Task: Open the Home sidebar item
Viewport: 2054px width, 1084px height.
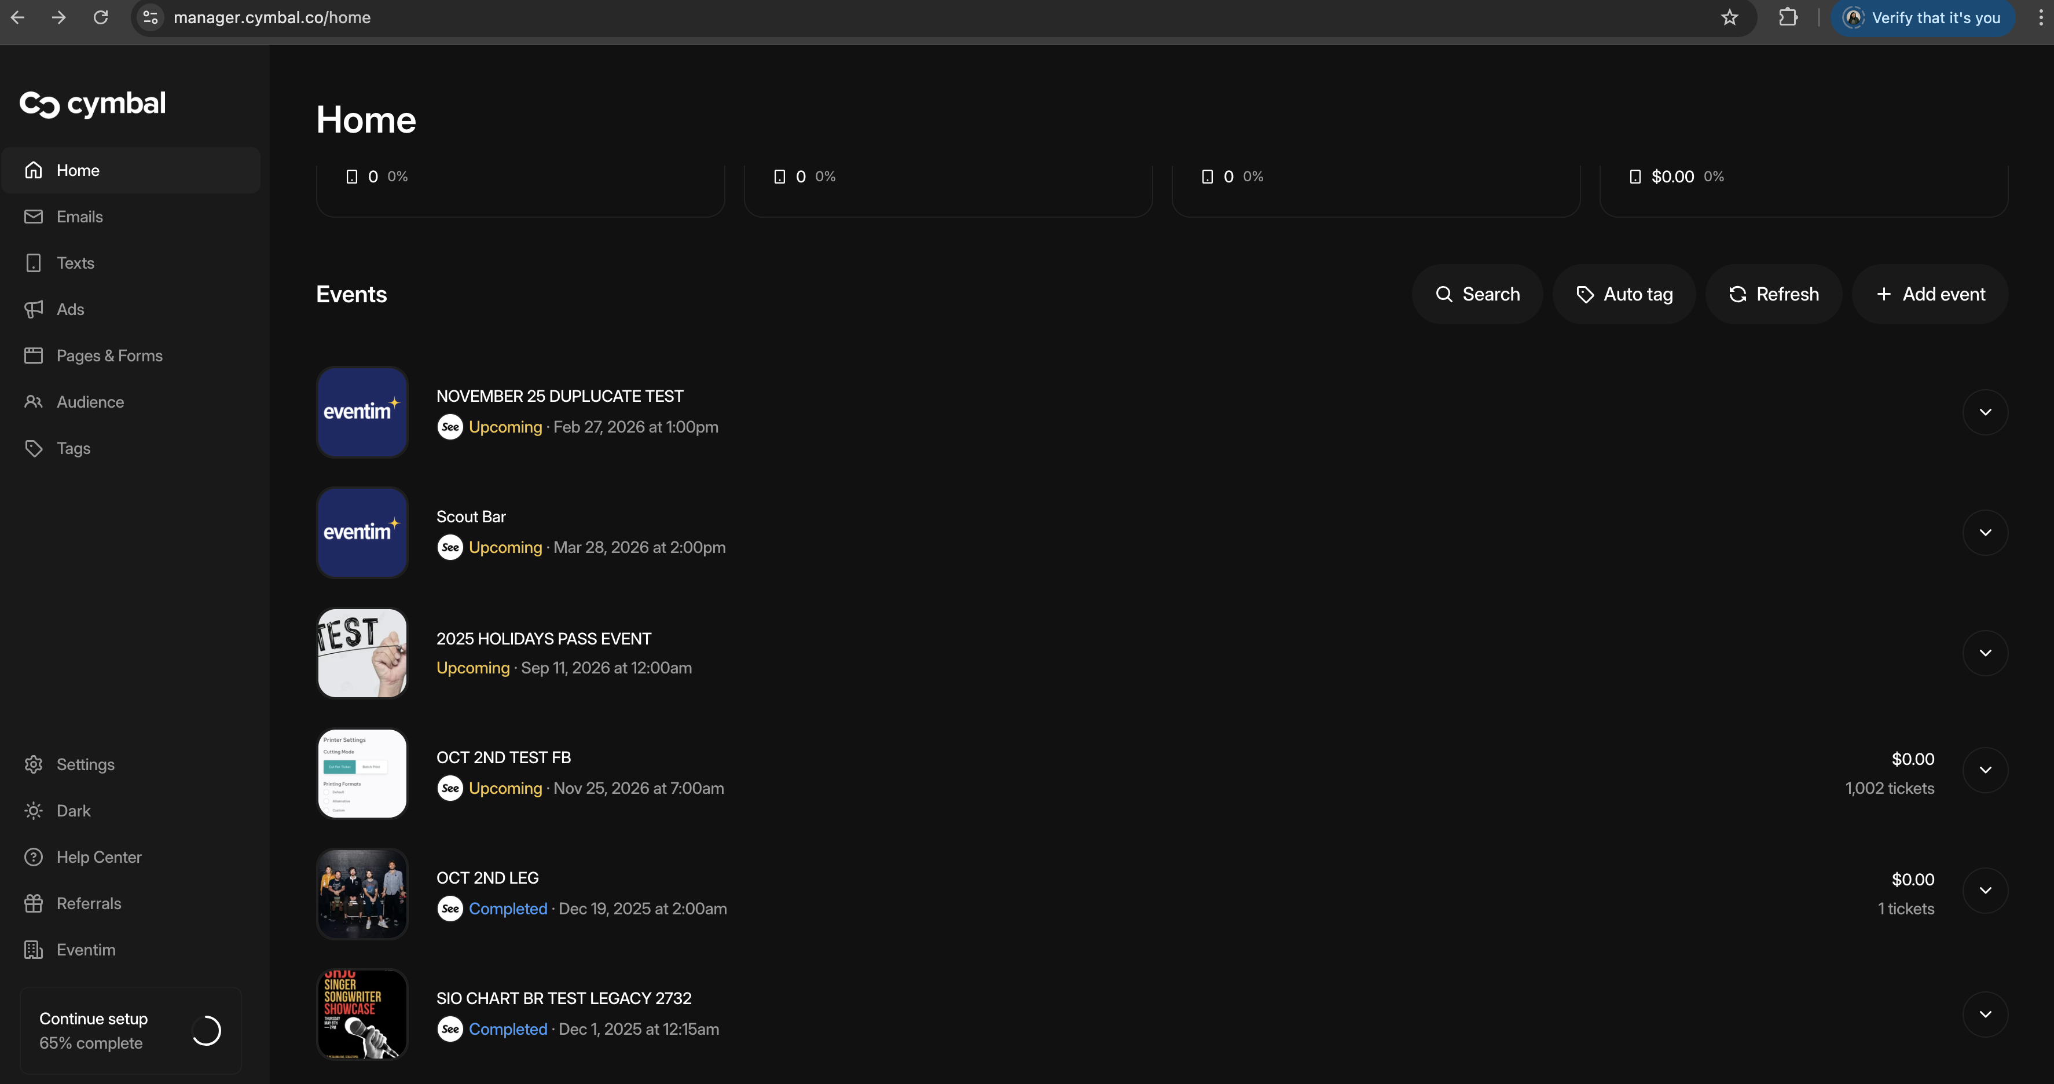Action: (131, 170)
